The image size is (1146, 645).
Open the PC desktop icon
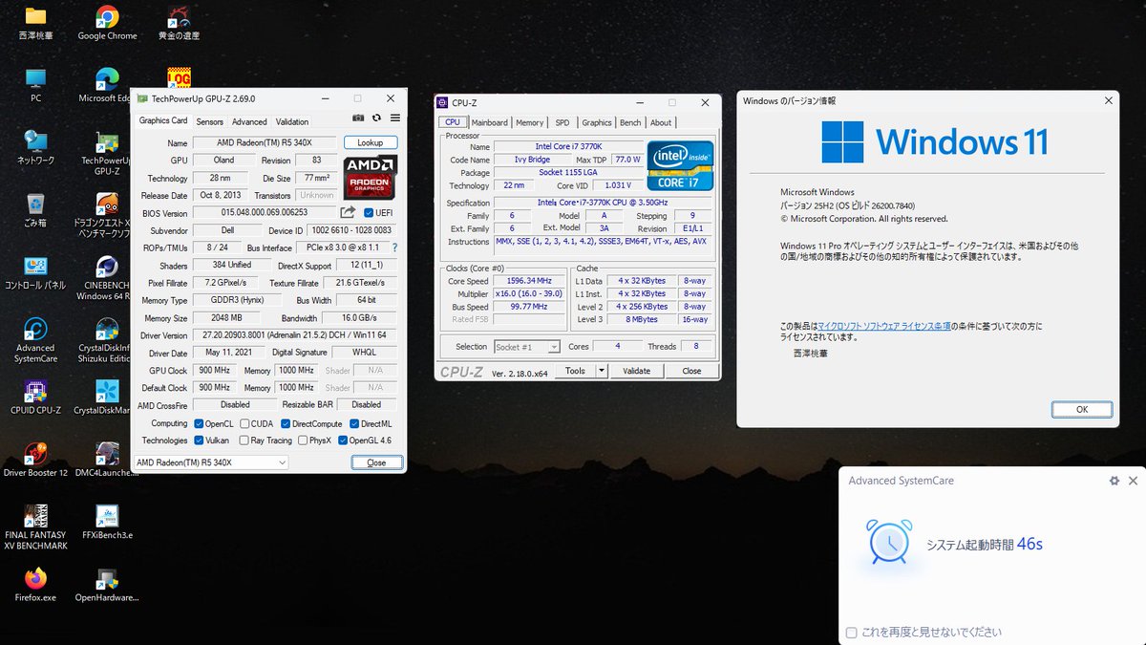35,85
